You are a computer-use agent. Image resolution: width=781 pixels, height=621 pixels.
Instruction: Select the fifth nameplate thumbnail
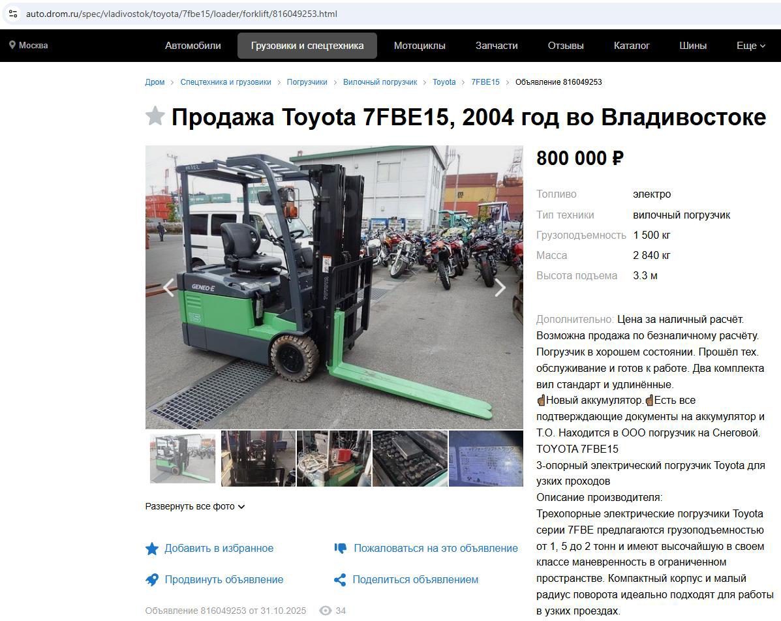pos(485,459)
